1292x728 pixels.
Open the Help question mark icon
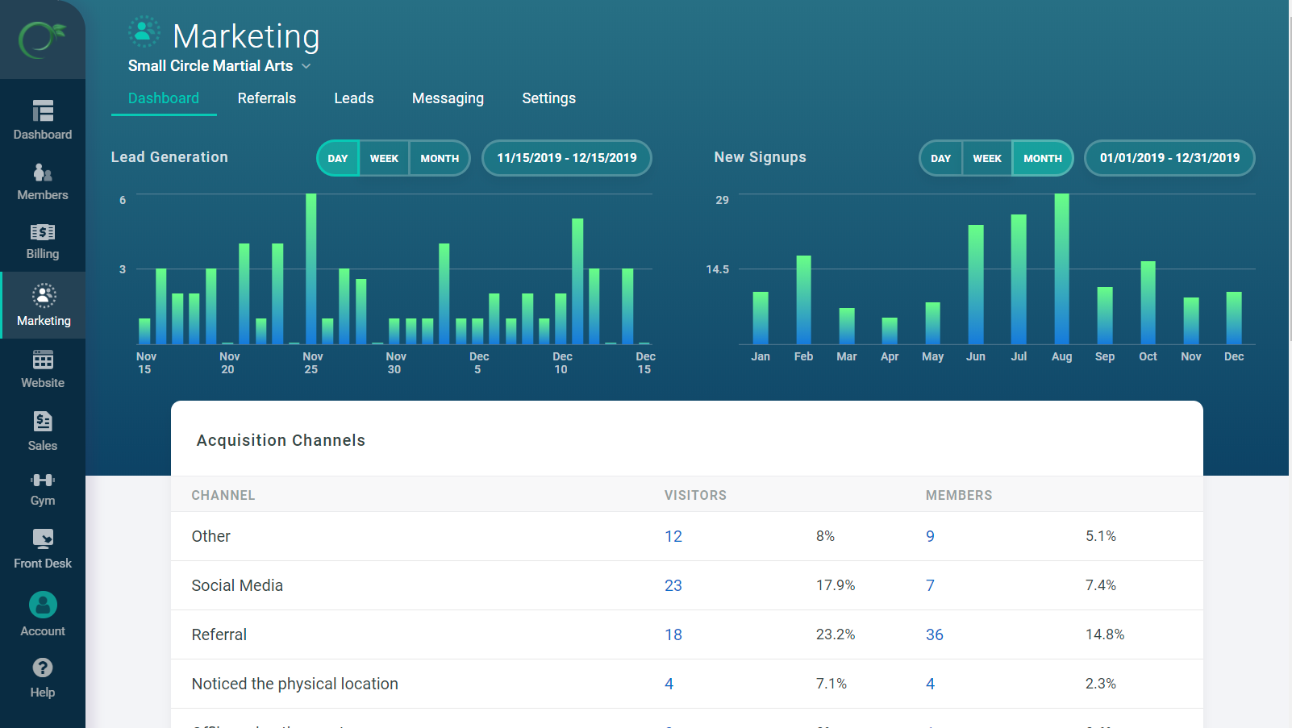43,668
